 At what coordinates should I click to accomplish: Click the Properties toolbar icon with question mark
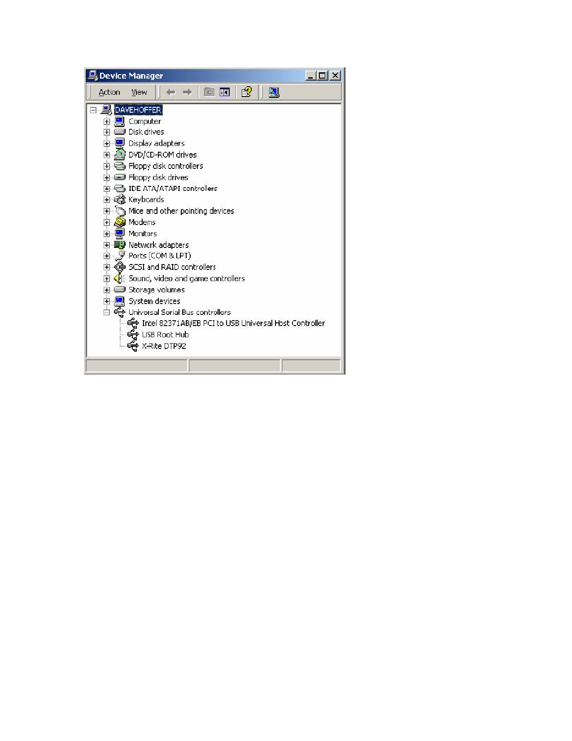click(246, 93)
